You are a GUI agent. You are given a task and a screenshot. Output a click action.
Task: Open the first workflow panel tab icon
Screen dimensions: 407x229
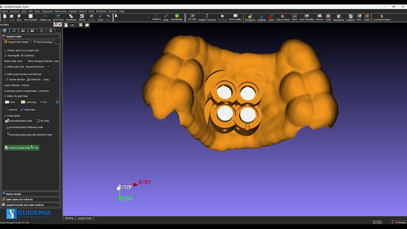pos(4,31)
